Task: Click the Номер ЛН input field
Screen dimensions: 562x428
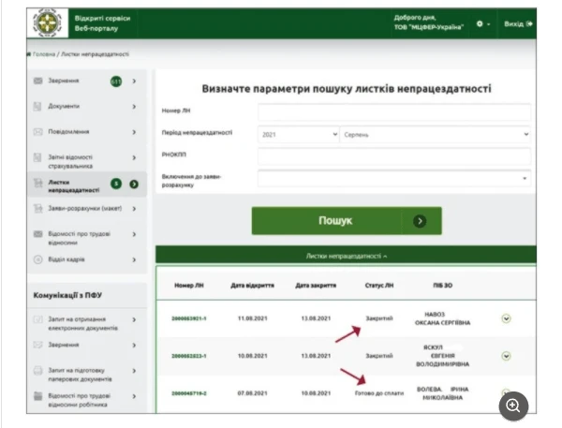Action: pos(394,111)
